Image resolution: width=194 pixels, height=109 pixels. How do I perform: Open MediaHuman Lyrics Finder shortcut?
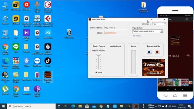click(37, 21)
